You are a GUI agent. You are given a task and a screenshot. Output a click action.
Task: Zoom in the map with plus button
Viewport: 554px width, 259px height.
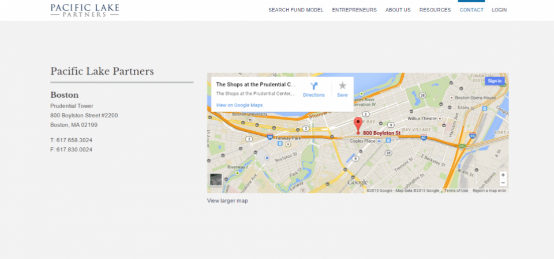pos(503,175)
